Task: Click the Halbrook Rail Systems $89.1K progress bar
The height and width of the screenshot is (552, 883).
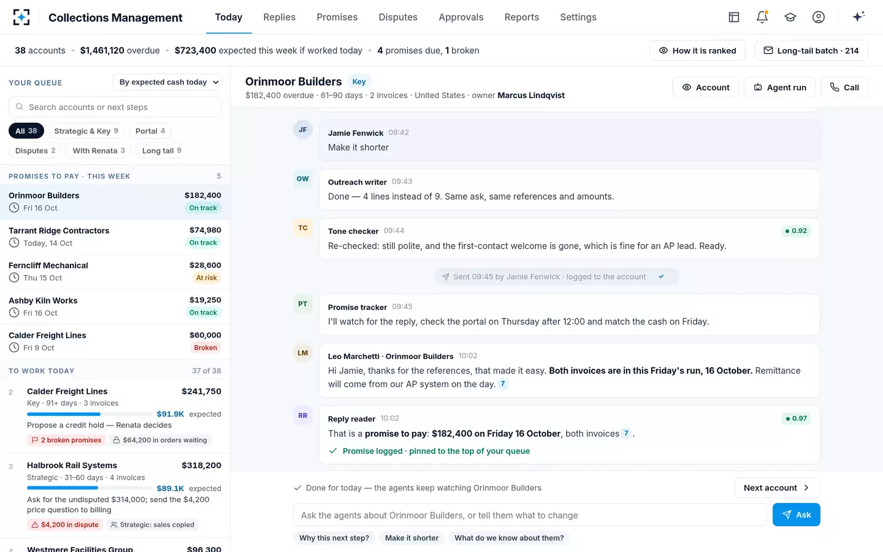Action: pyautogui.click(x=90, y=488)
